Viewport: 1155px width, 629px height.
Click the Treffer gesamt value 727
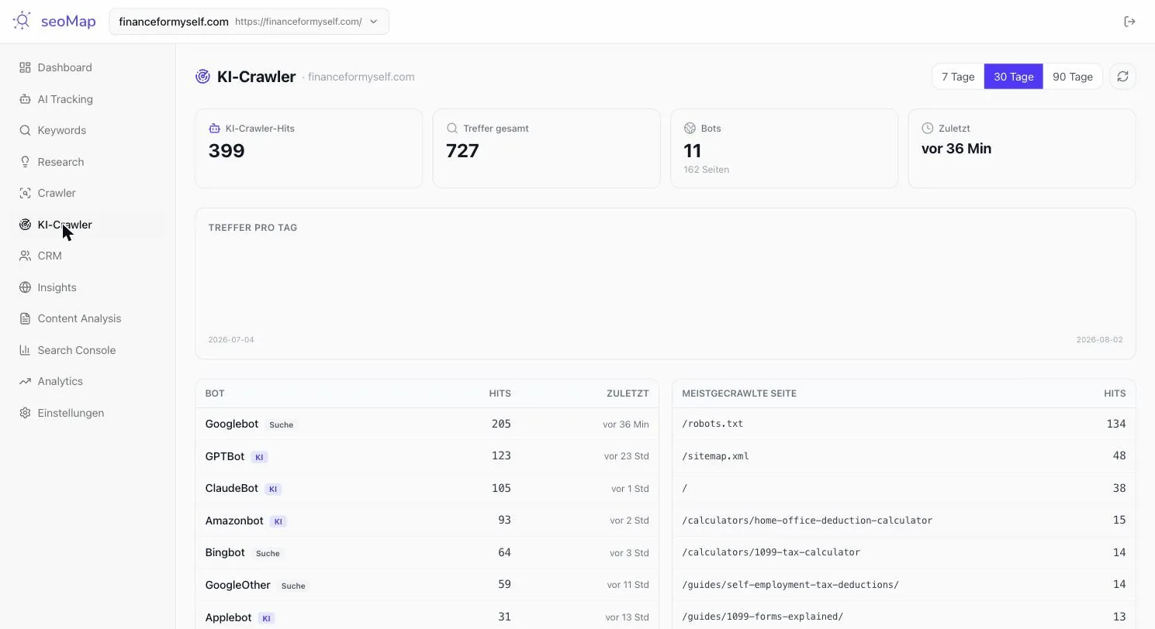462,151
